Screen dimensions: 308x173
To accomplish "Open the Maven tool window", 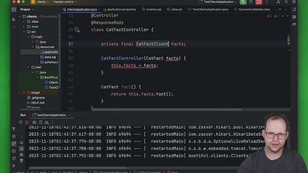I will tap(294, 24).
